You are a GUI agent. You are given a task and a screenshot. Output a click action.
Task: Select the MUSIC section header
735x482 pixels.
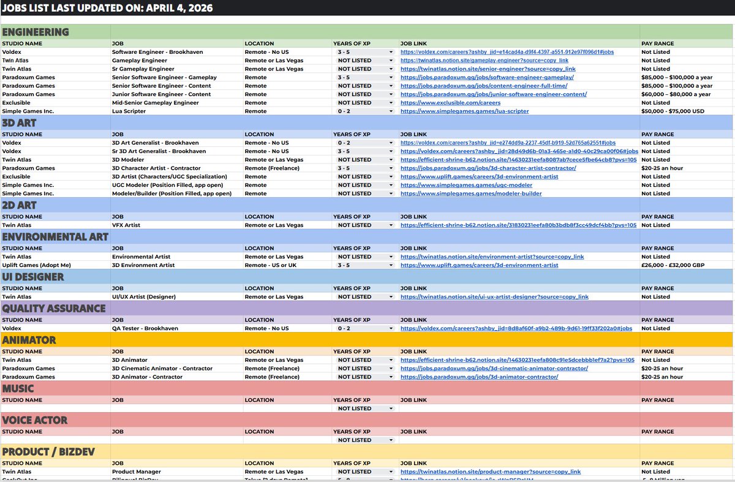click(x=18, y=388)
